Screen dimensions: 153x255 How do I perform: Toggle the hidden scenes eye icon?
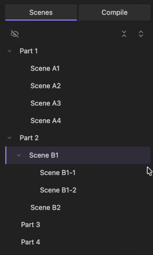click(15, 34)
